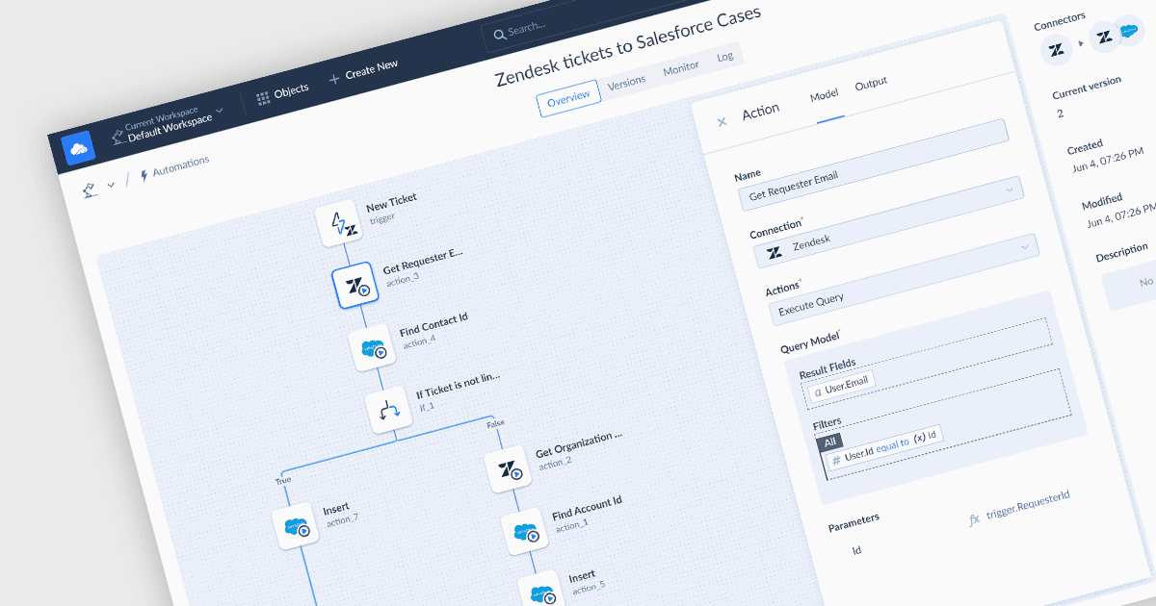Switch to the Model tab
The height and width of the screenshot is (606, 1156).
tap(823, 96)
